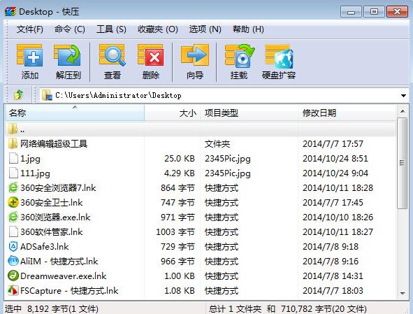Select FSCapture - 快捷方式.lnk file name
Screen dimensions: 413x314
(69, 290)
